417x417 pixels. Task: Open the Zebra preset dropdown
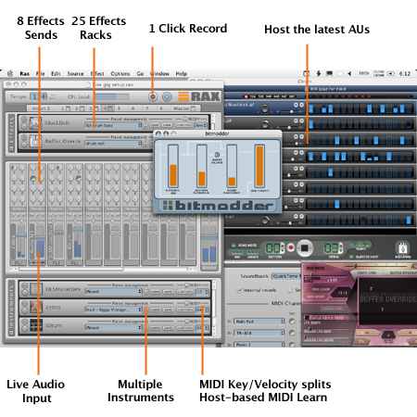[x=113, y=310]
